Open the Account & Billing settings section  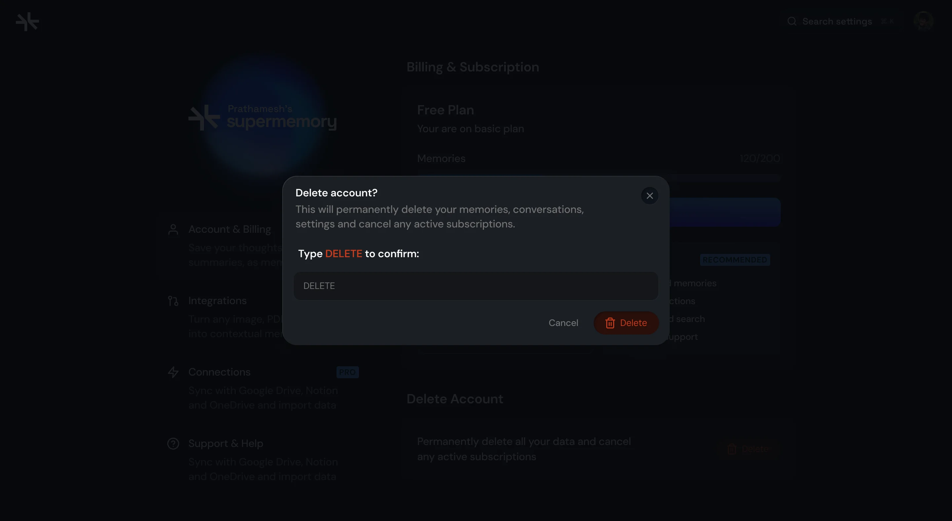pos(229,229)
